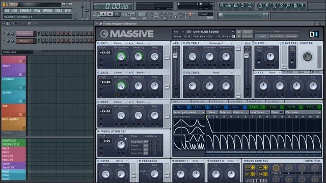Screen dimensions: 326x183
Task: Click the Massive logo circle icon
Action: point(104,34)
